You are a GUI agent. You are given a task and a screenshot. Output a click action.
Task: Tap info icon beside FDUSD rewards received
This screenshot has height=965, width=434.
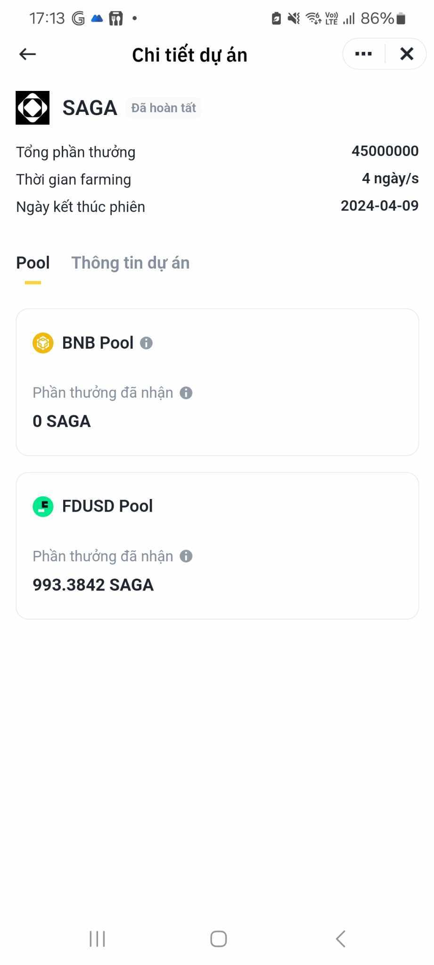point(186,556)
